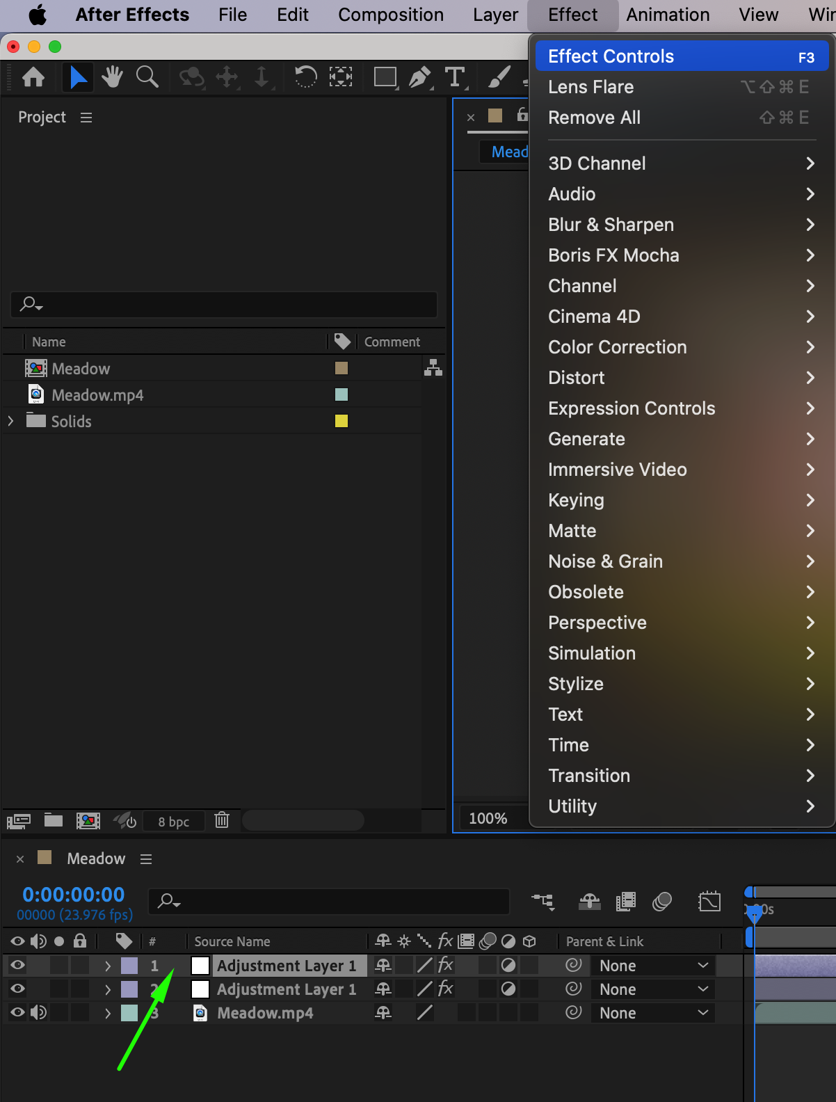
Task: Open Parent dropdown for layer 1
Action: pos(653,966)
